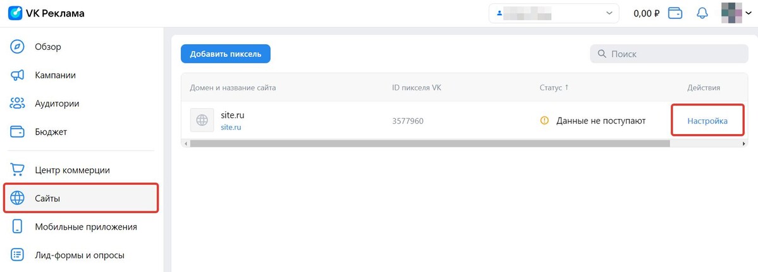
Task: Click the site.ru globe thumbnail icon
Action: click(x=202, y=120)
